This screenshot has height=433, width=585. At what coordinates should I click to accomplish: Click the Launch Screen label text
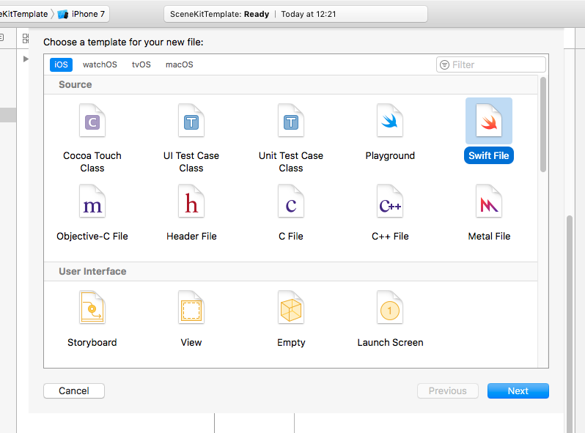point(390,342)
